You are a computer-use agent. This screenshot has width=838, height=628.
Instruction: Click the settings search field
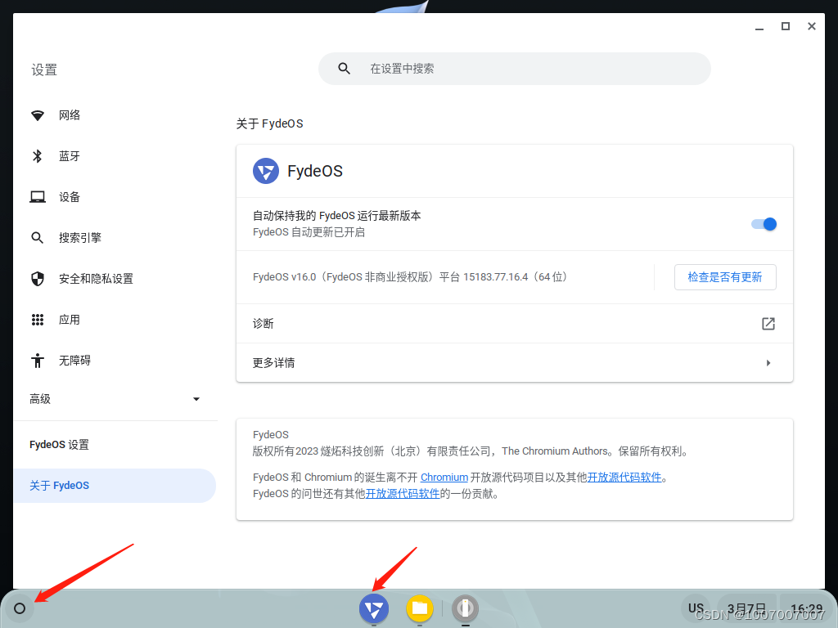click(514, 69)
